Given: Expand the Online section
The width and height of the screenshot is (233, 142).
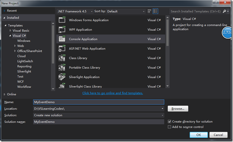Looking at the screenshot, I should point(4,94).
